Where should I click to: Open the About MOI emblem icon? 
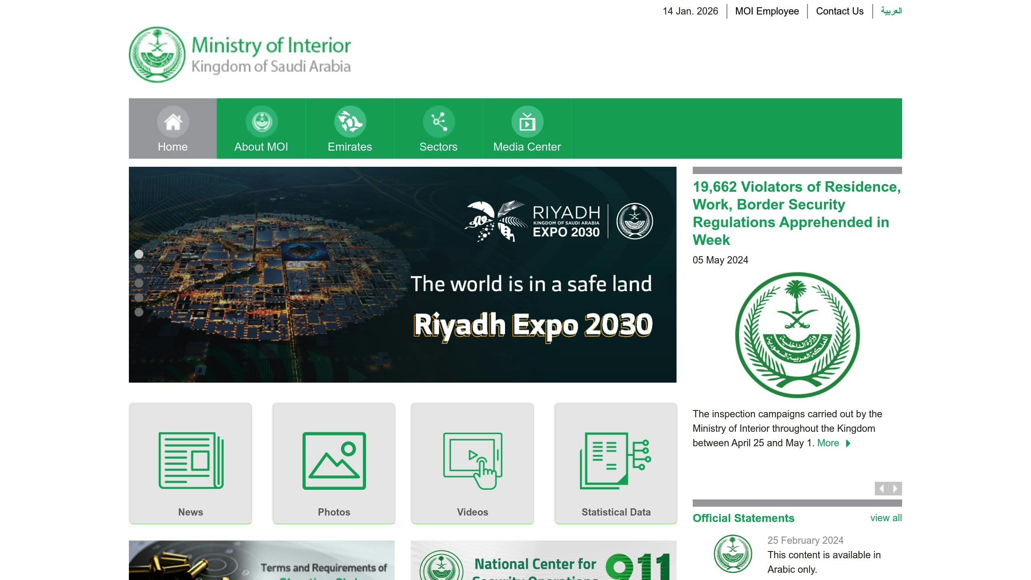pyautogui.click(x=261, y=122)
